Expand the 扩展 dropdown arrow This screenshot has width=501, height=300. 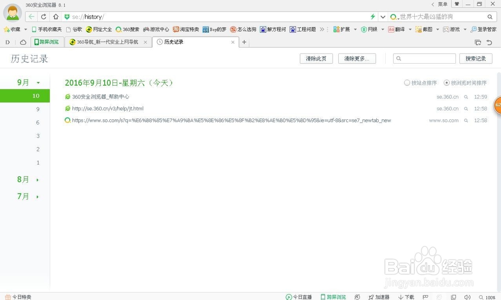tap(355, 30)
